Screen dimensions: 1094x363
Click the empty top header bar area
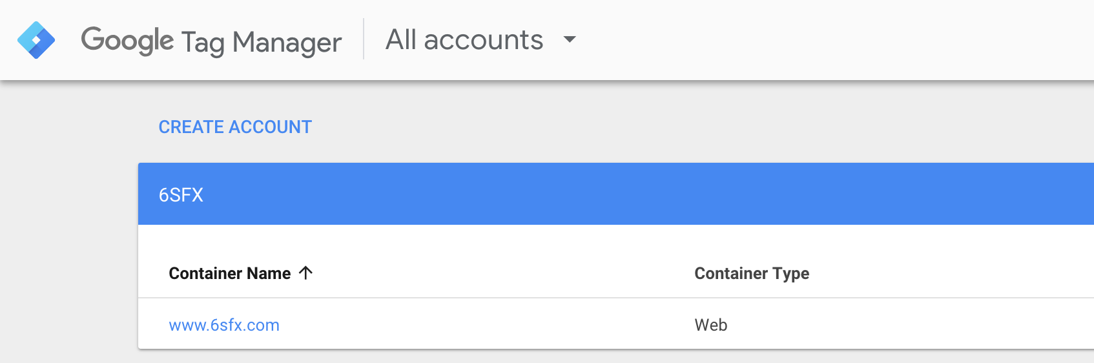833,40
